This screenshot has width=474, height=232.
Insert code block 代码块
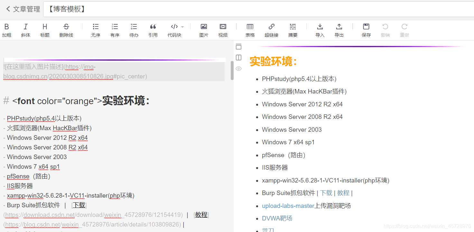click(x=174, y=31)
